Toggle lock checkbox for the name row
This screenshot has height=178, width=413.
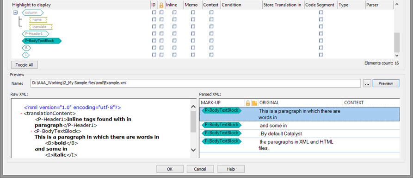pos(161,19)
